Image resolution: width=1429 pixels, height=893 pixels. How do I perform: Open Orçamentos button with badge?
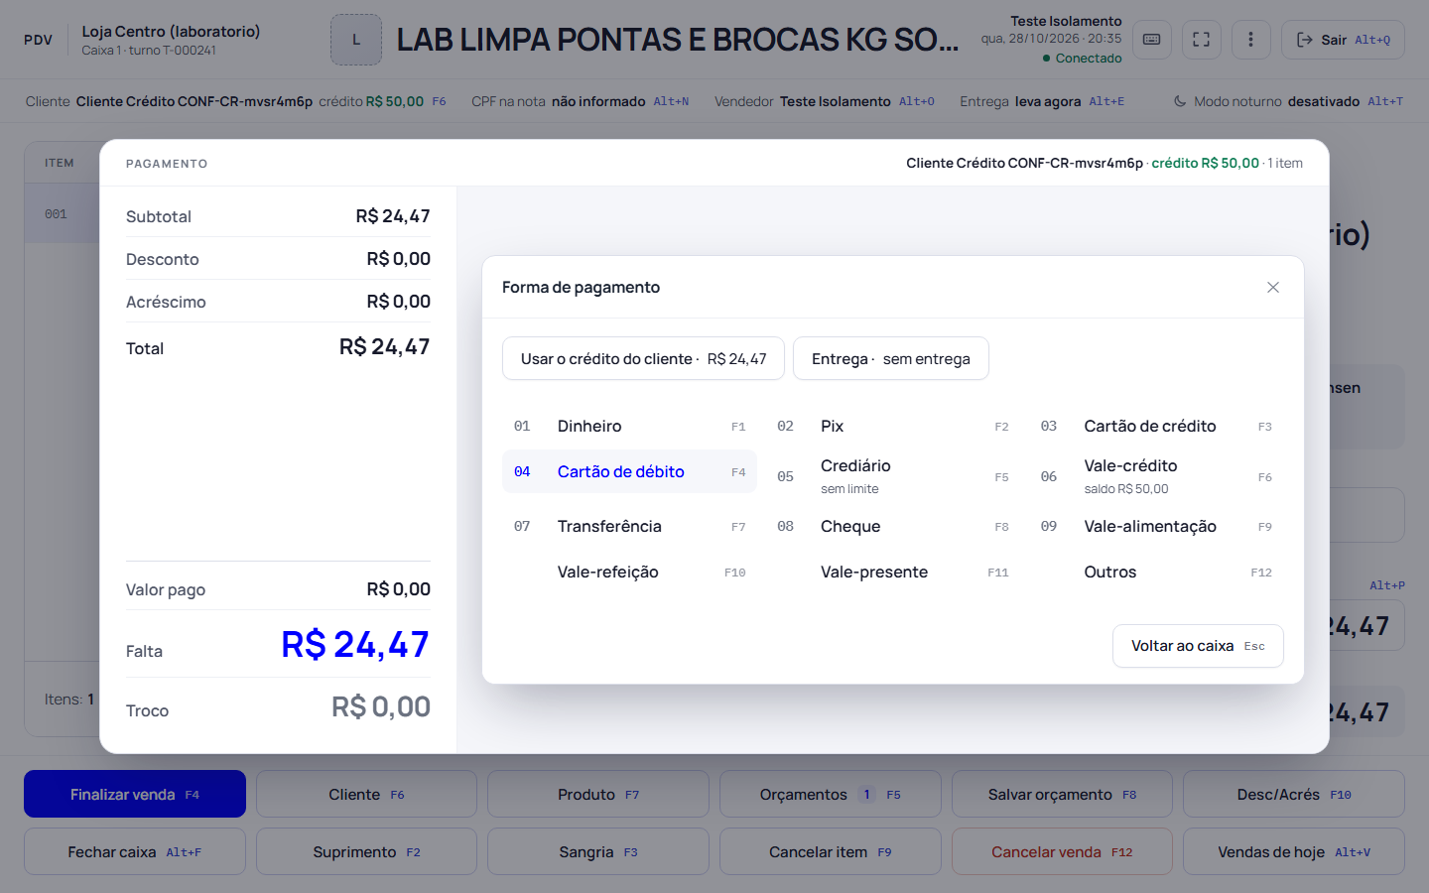(x=831, y=794)
